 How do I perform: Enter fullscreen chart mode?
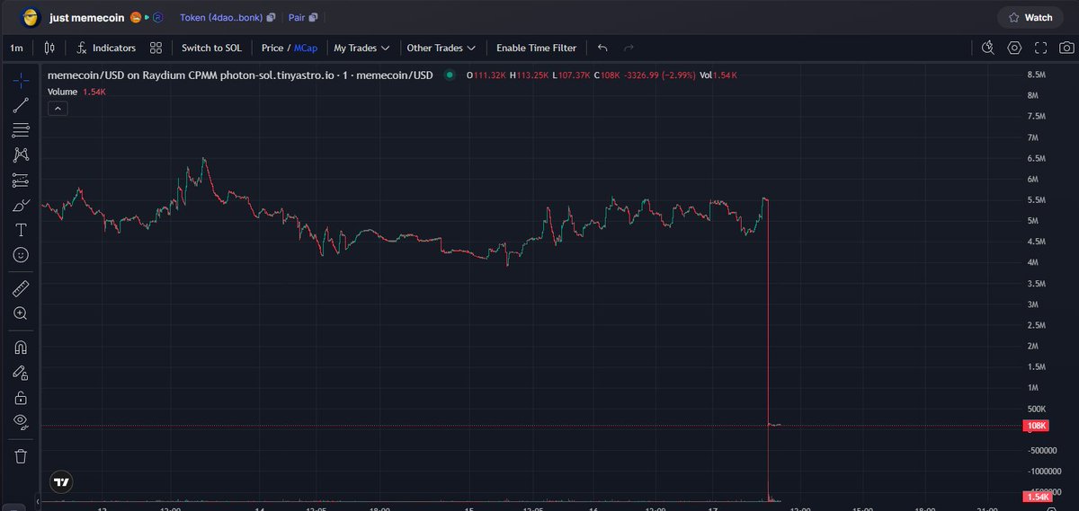coord(1041,48)
